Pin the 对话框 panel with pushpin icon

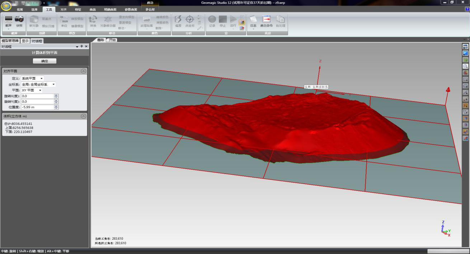coord(81,47)
